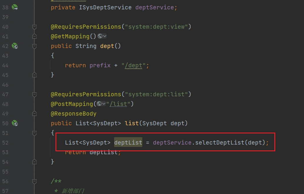Open the chevron dropdown before "/list" in @PostMapping
304x194 pixels.
point(104,104)
